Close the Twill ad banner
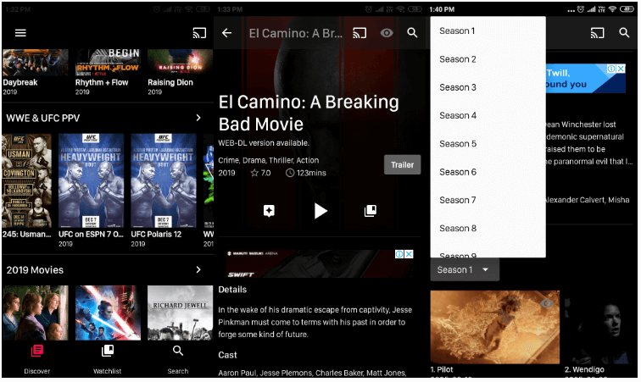641x382 pixels. pos(621,69)
